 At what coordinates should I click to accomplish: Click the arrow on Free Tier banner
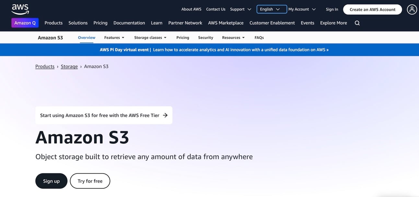click(165, 115)
